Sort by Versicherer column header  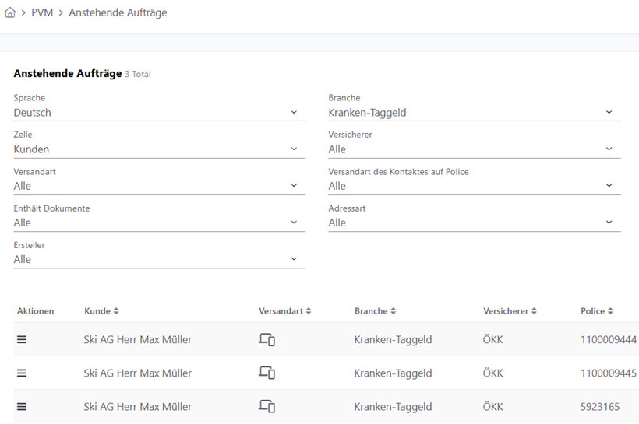(x=510, y=311)
